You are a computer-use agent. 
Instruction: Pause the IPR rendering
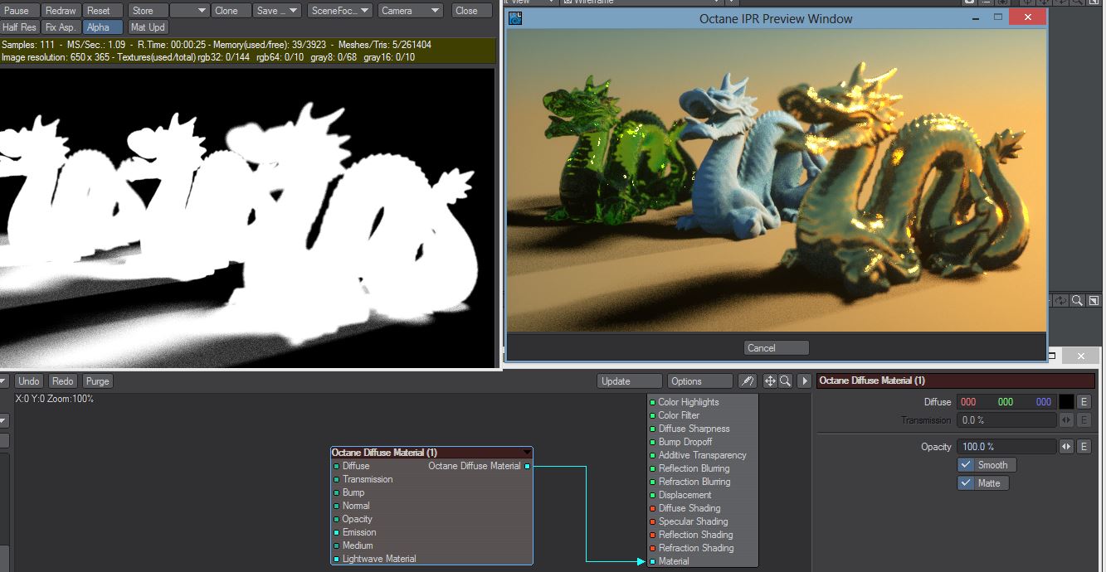tap(18, 11)
